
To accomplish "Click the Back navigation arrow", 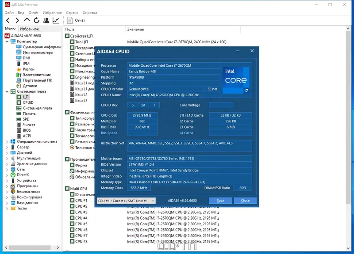I will point(8,20).
